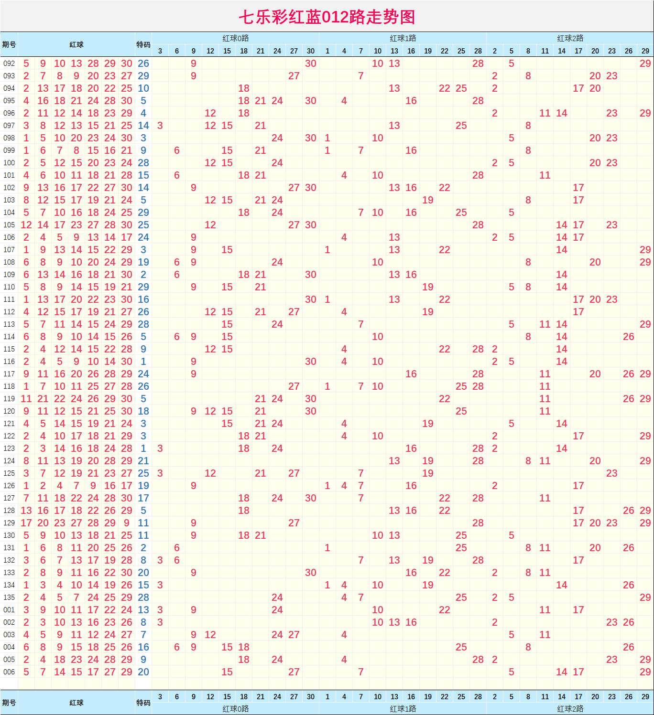
Task: Click special number 17 in row 127
Action: click(x=143, y=498)
